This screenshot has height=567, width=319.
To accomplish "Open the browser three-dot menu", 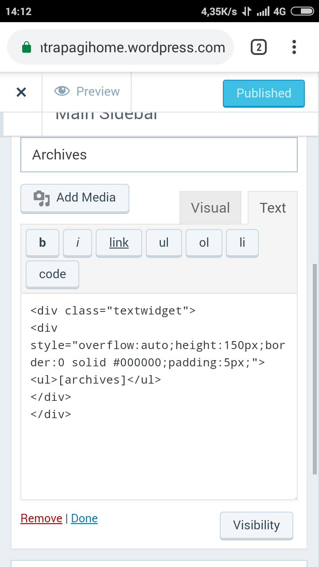I will (294, 47).
